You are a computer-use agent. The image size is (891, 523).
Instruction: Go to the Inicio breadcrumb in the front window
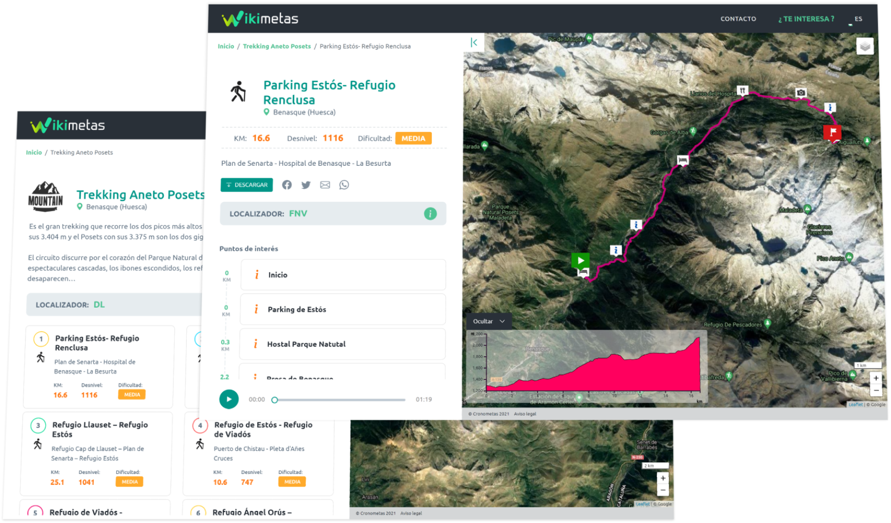click(226, 46)
